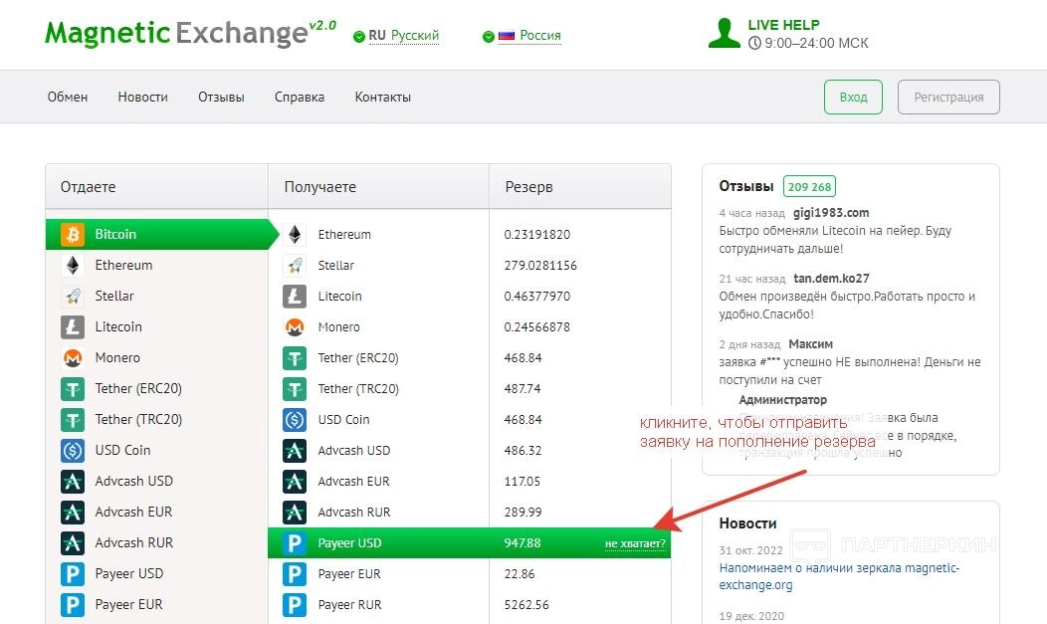The height and width of the screenshot is (624, 1047).
Task: Click reserve value 487.74
Action: pyautogui.click(x=523, y=388)
